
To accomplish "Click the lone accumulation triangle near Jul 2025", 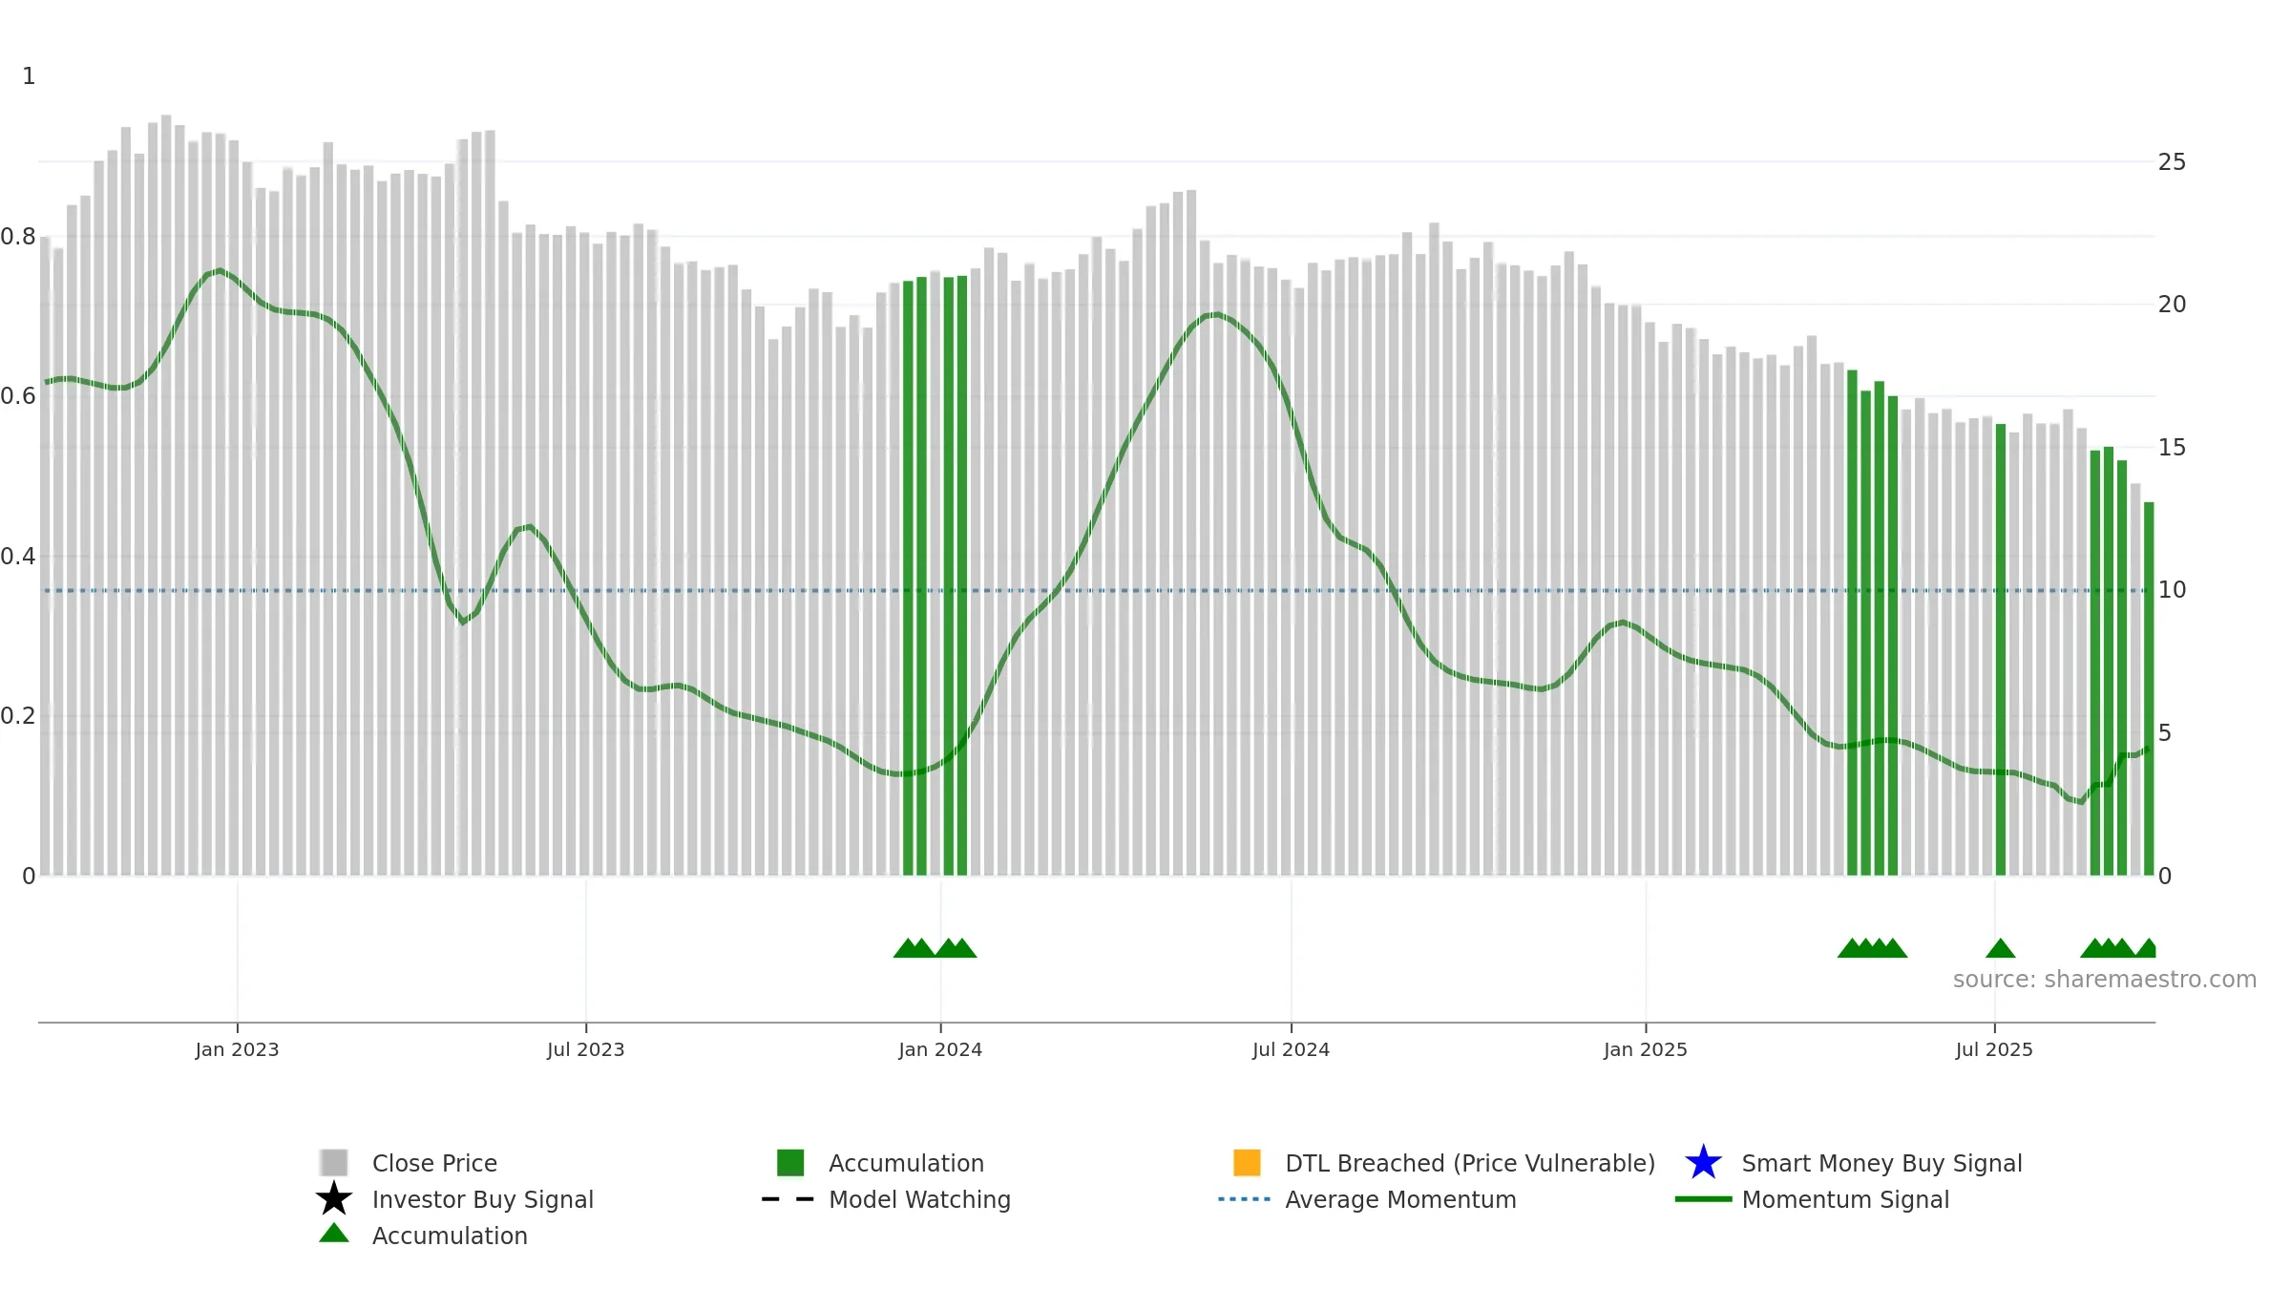I will [2001, 948].
